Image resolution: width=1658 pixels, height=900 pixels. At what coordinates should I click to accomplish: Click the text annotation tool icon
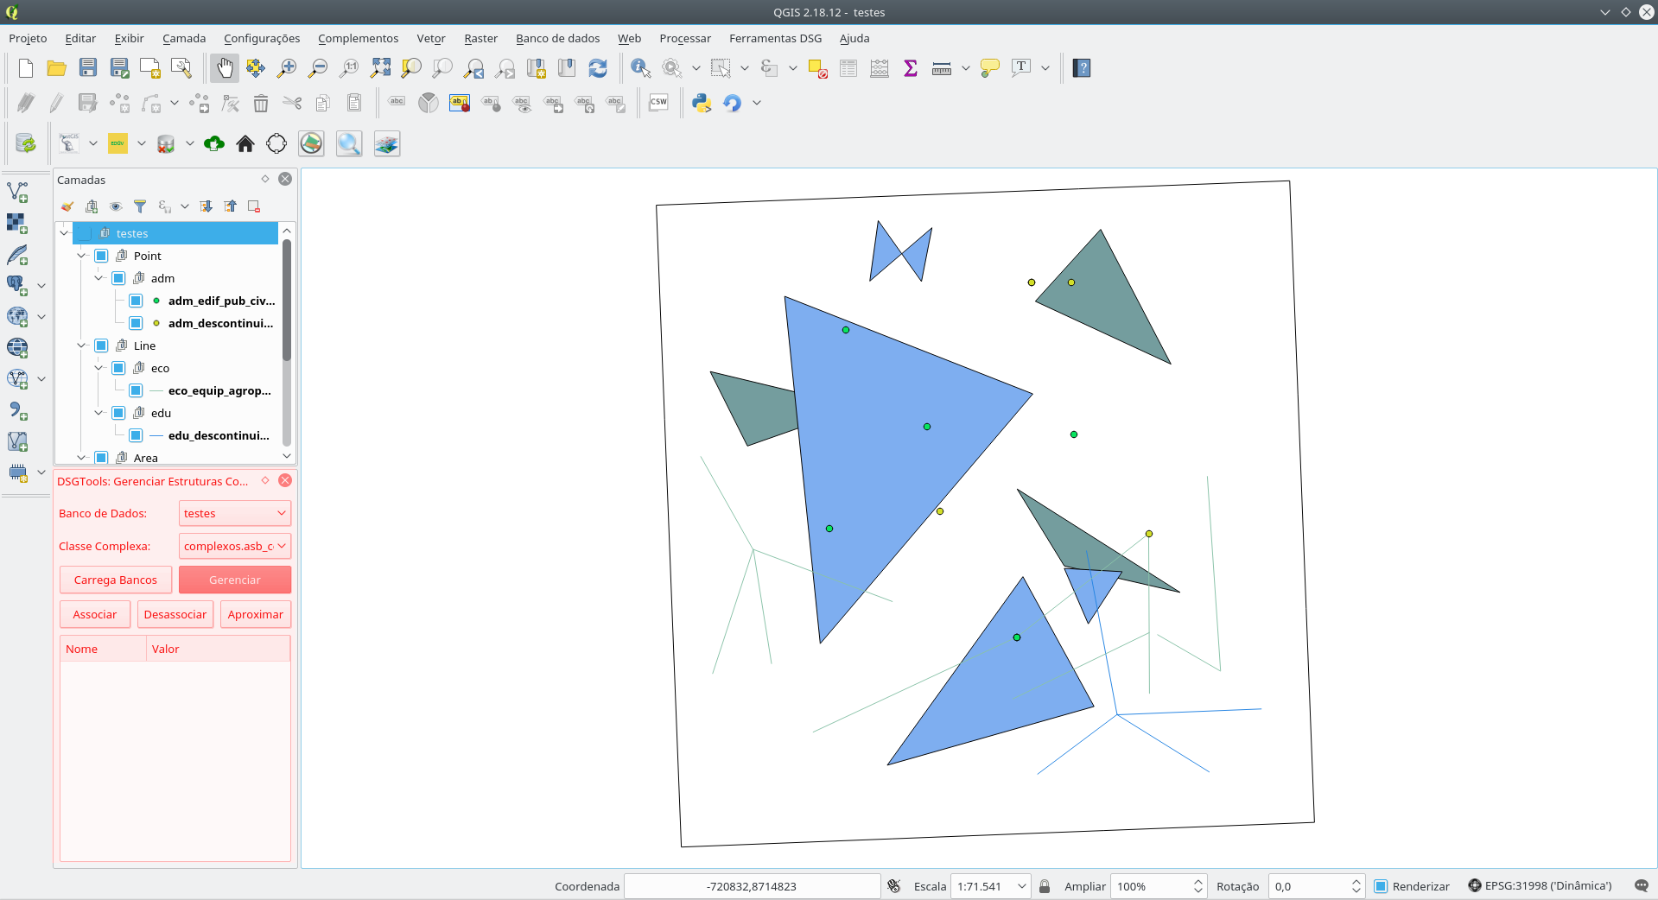click(x=1021, y=68)
